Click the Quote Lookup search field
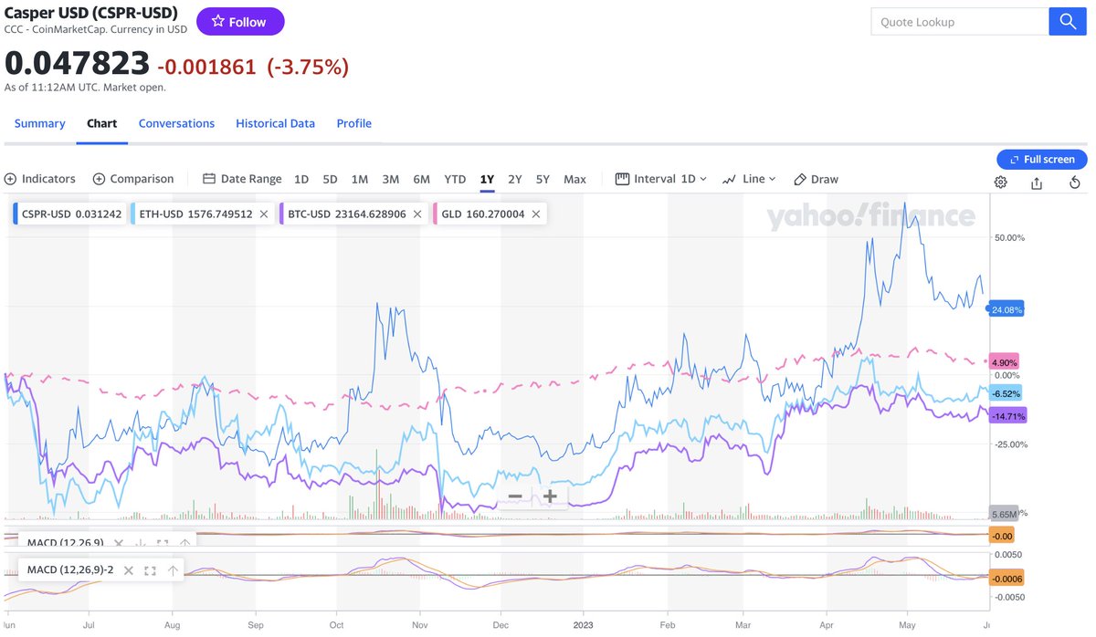The width and height of the screenshot is (1096, 637). [x=959, y=22]
